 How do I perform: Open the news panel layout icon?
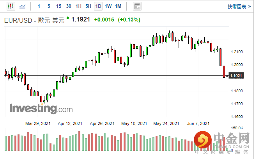137,7
